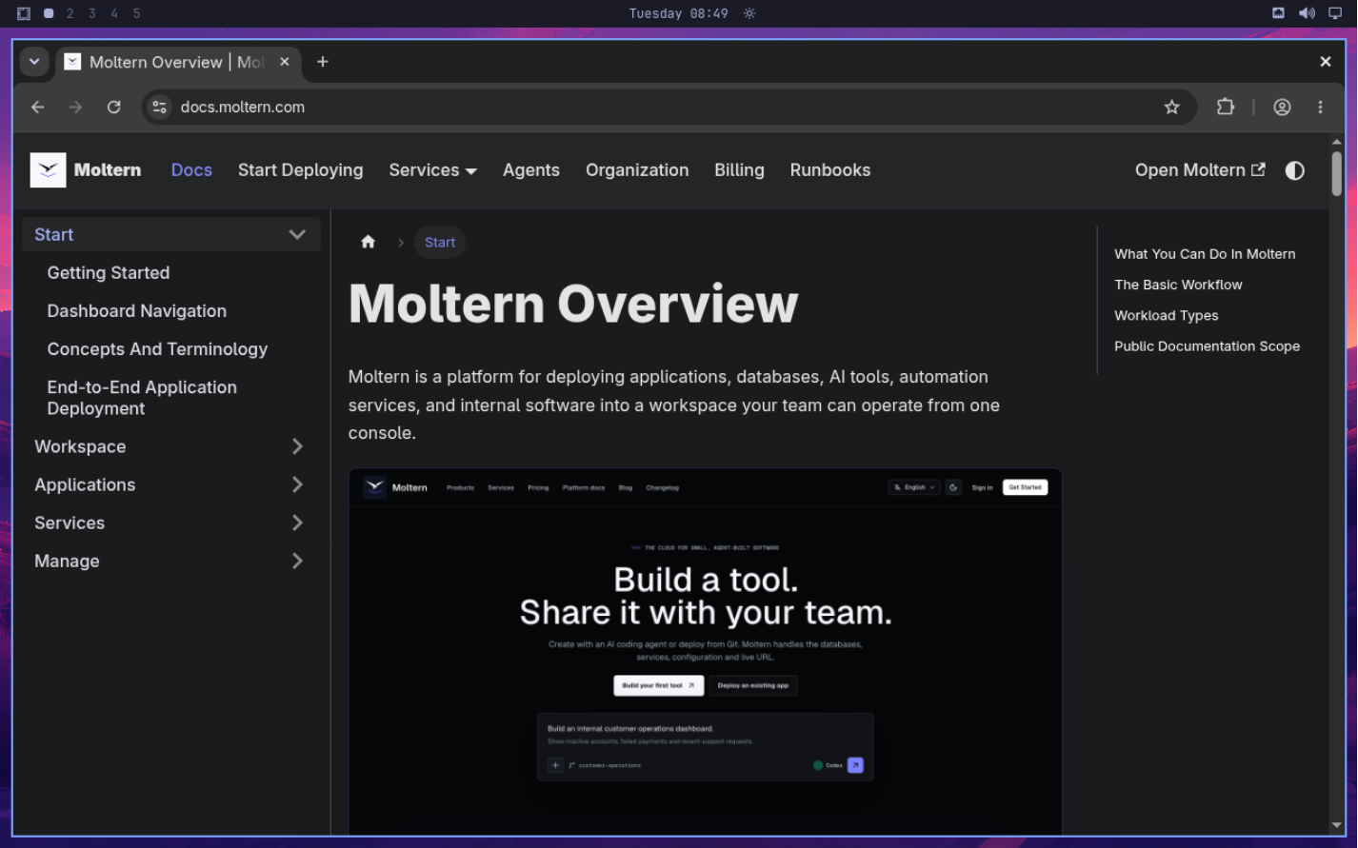Screen dimensions: 1358x848
Task: Click the Tuesday 08:49 clock
Action: pyautogui.click(x=678, y=13)
